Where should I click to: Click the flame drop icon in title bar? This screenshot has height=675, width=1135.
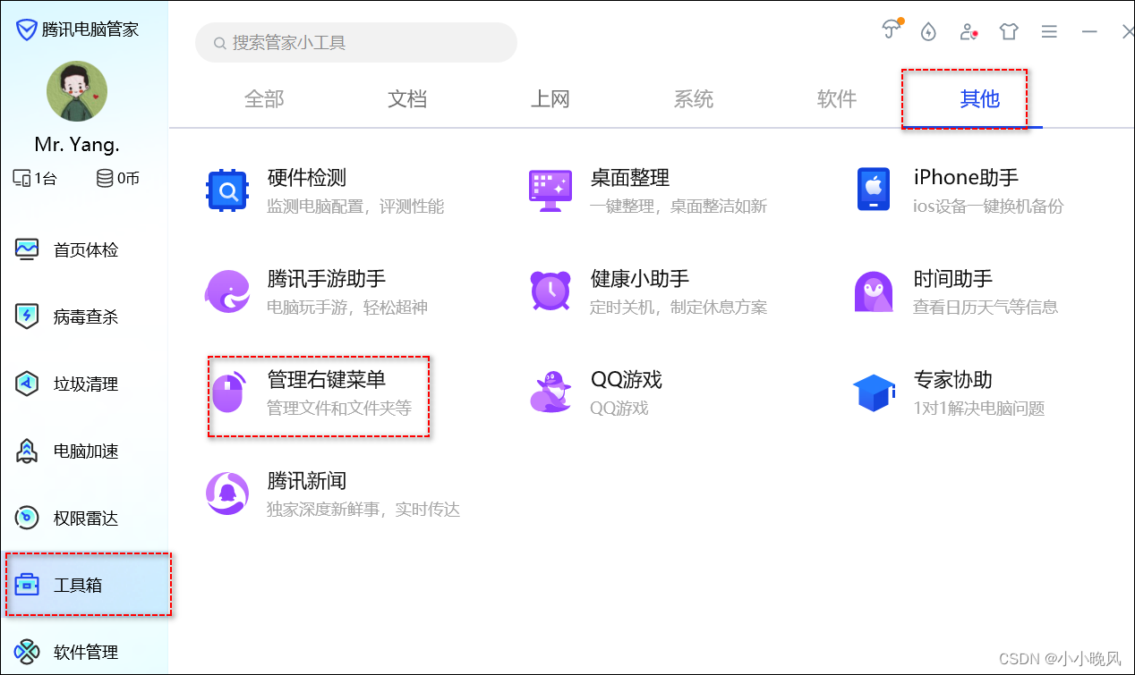coord(928,32)
